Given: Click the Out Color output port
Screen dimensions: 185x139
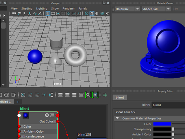Looking at the screenshot, I should [x=58, y=121].
